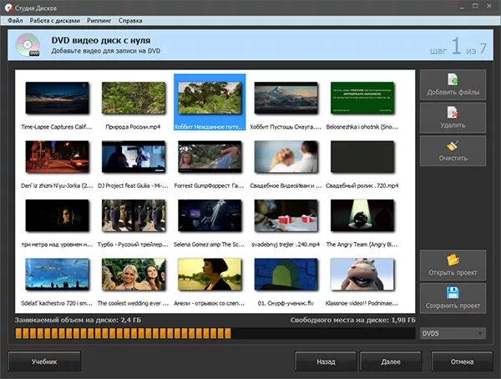
Task: Select the Турбо - Русский трейлер thumbnail
Action: tap(134, 215)
